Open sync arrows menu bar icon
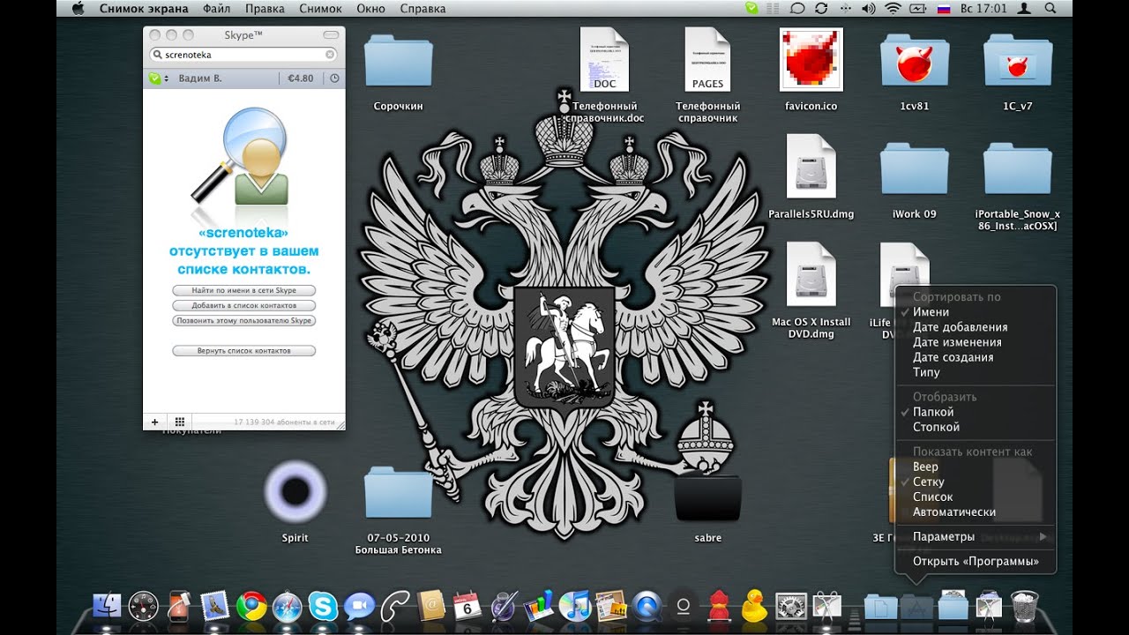This screenshot has width=1129, height=635. pos(821,8)
